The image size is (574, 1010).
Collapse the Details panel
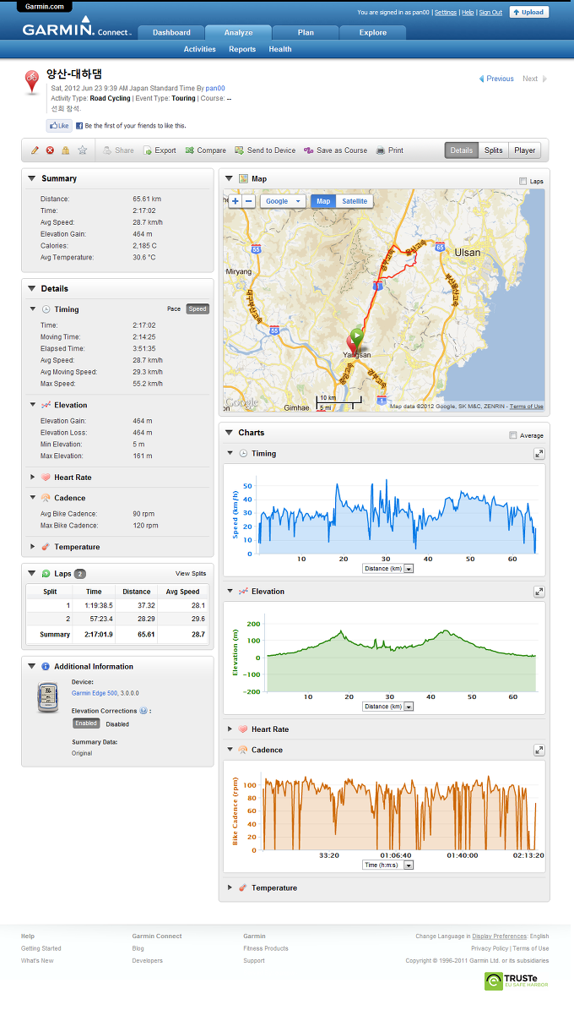pos(31,288)
